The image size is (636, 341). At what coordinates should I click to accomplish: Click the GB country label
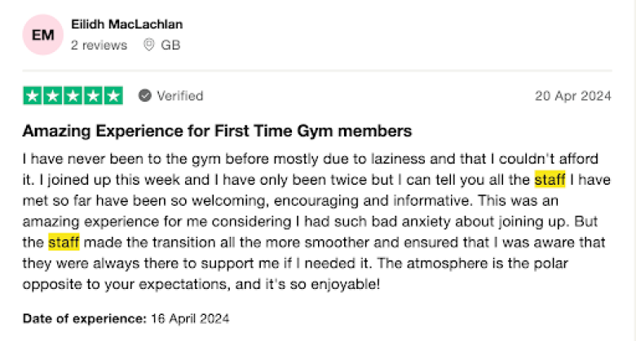[x=170, y=45]
